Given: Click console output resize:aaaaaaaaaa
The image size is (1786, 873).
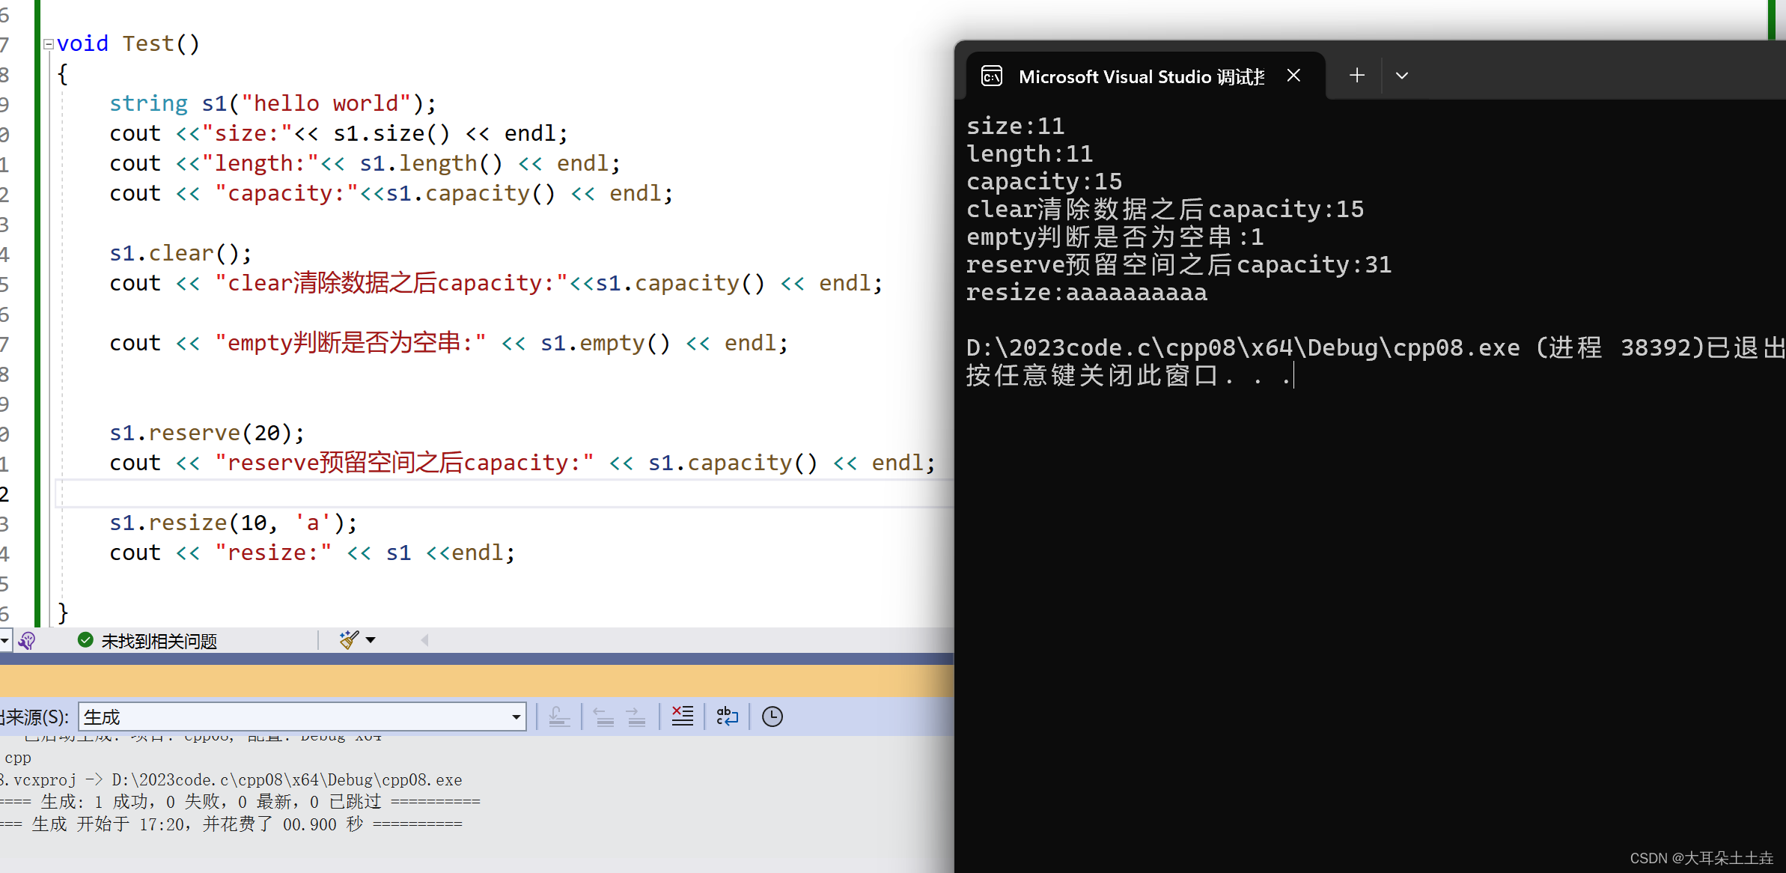Looking at the screenshot, I should [1087, 292].
